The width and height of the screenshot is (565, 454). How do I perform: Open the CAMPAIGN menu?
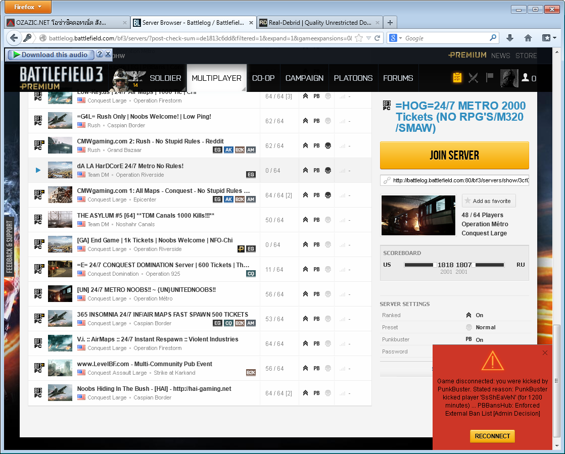click(x=304, y=78)
